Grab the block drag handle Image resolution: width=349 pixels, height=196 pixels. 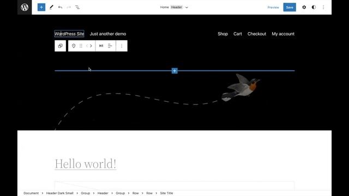81,46
